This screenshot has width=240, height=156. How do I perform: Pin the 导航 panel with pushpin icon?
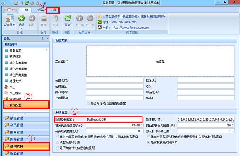(42, 38)
